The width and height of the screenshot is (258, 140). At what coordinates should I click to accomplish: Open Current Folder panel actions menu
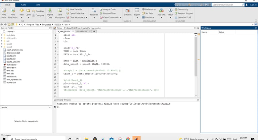pos(50,28)
